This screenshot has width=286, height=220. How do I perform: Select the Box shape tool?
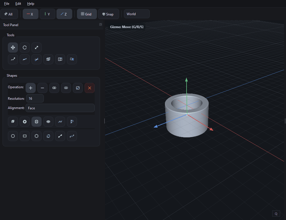tap(13, 122)
